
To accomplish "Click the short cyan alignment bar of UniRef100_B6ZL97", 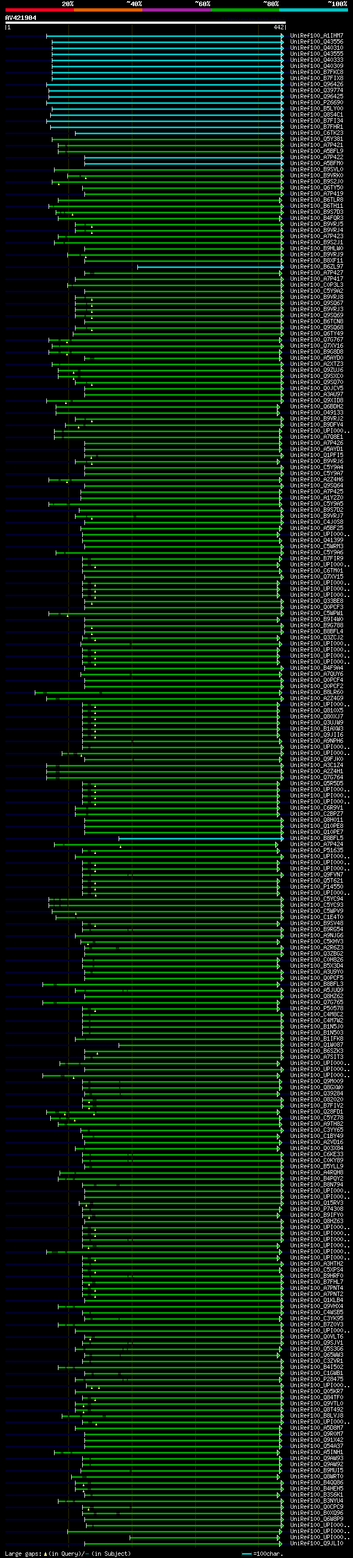I will tap(210, 267).
